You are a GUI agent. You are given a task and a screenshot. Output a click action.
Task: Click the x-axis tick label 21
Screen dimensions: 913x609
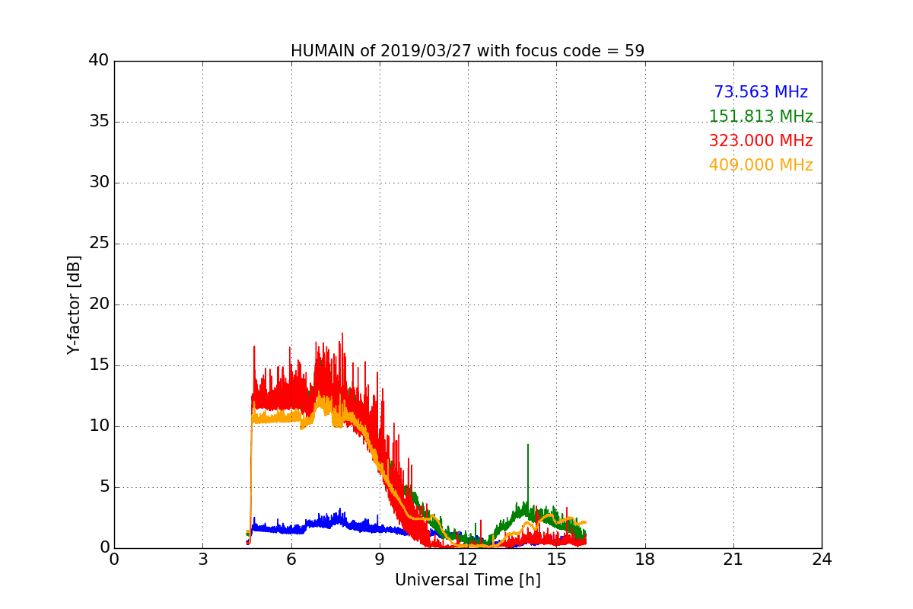[x=733, y=560]
